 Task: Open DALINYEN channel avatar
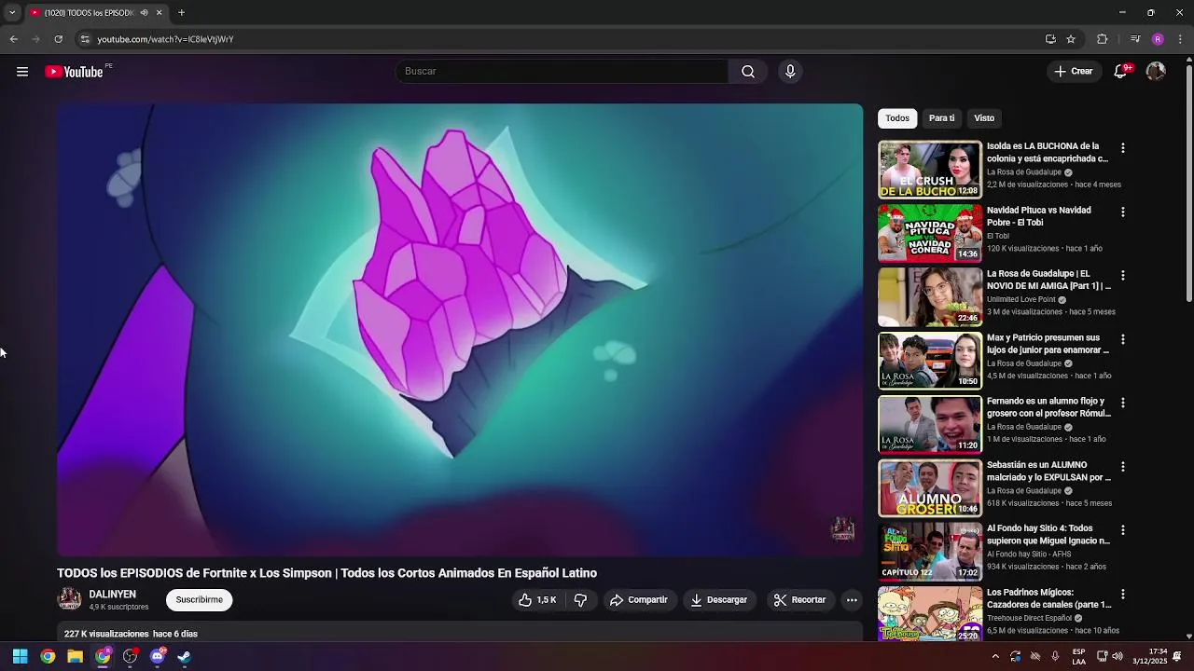(69, 599)
